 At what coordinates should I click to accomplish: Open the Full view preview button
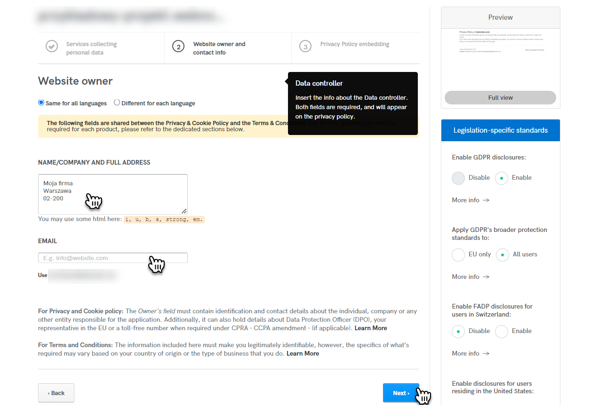click(500, 98)
